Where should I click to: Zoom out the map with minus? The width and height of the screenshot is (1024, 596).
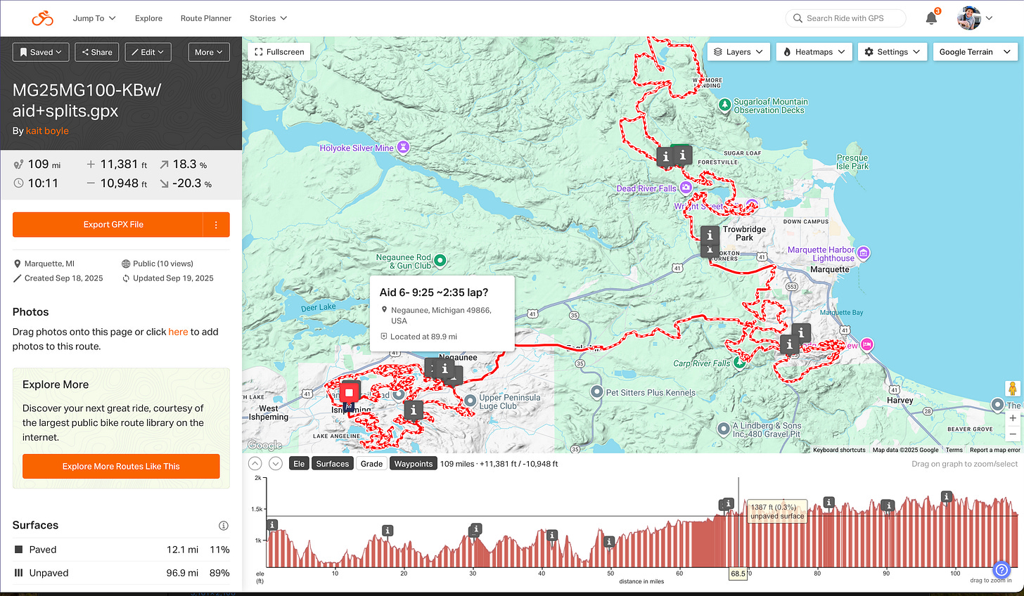click(1012, 434)
